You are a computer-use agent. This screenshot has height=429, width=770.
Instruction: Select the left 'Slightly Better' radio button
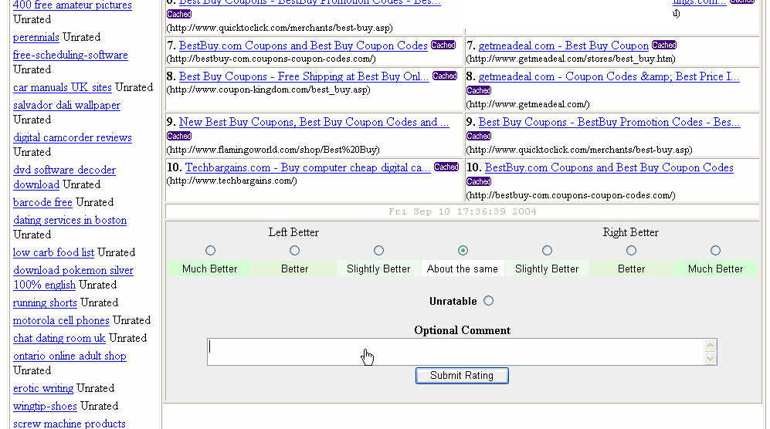378,251
